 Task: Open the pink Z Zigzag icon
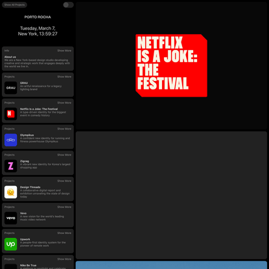click(10, 166)
